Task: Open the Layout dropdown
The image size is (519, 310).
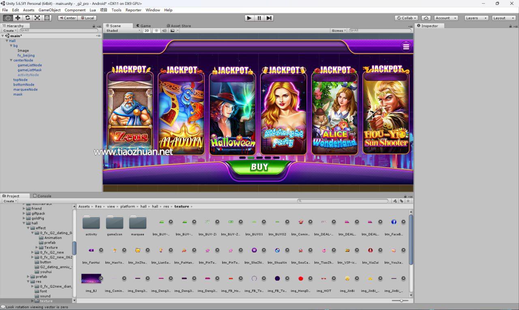Action: pyautogui.click(x=503, y=18)
